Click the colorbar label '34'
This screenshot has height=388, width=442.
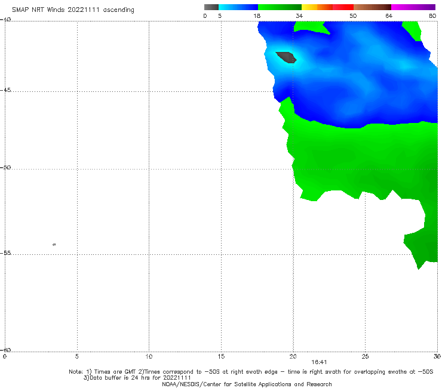click(x=299, y=16)
